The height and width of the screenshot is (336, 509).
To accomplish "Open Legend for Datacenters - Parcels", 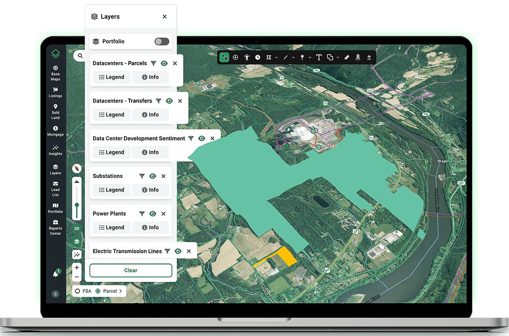I will (x=112, y=77).
